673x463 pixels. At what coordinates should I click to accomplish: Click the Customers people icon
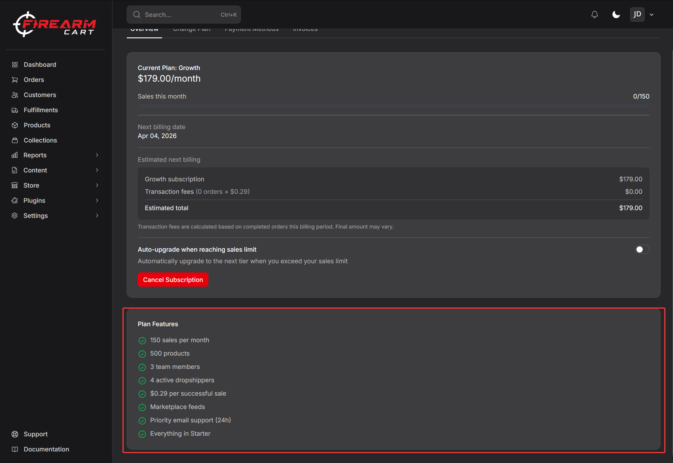[15, 95]
